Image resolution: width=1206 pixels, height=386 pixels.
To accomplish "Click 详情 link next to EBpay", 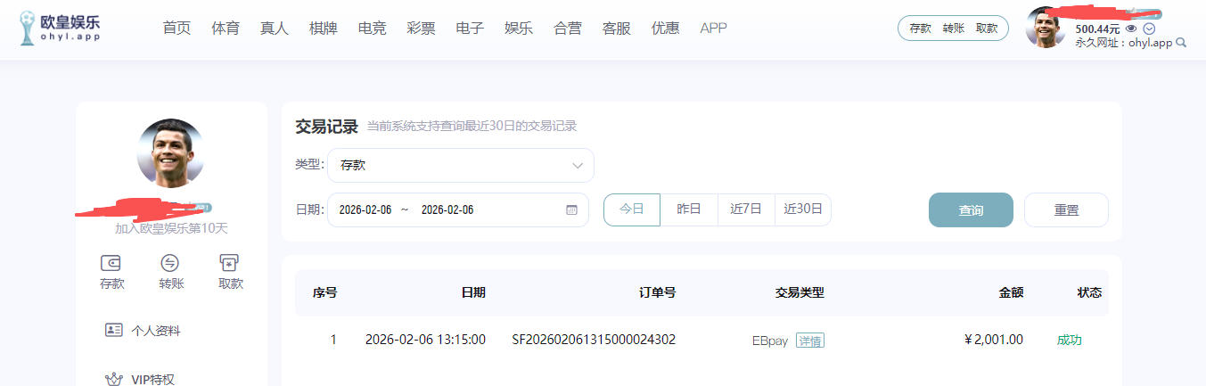I will tap(810, 341).
